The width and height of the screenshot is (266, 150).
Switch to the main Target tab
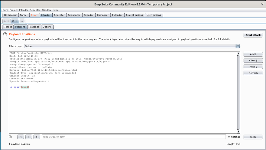(x=24, y=15)
